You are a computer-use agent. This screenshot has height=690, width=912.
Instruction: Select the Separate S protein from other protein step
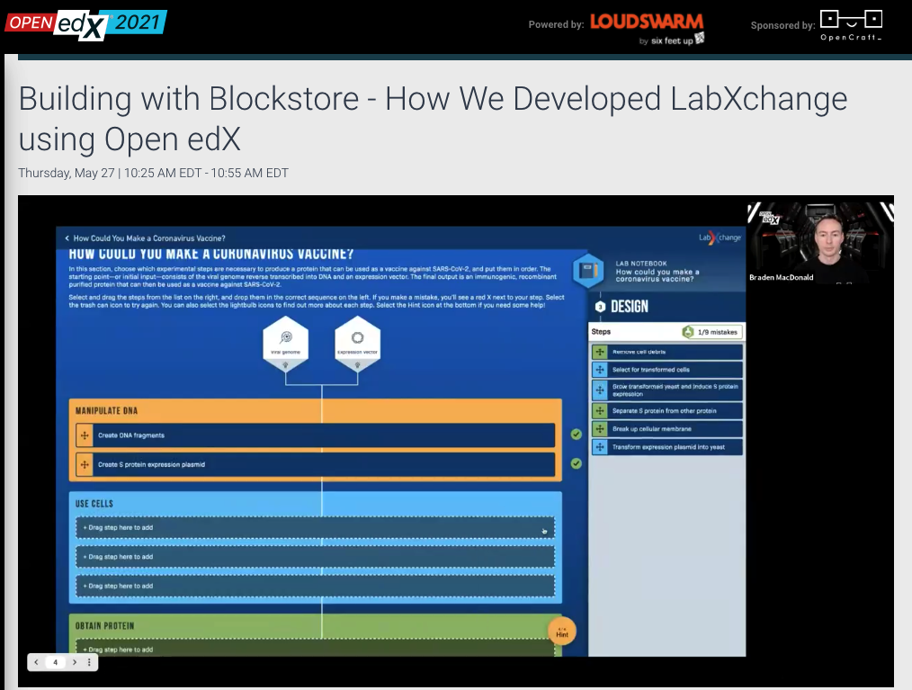click(667, 411)
